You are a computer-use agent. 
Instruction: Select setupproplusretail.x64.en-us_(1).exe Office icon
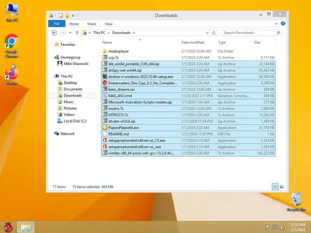coord(105,140)
